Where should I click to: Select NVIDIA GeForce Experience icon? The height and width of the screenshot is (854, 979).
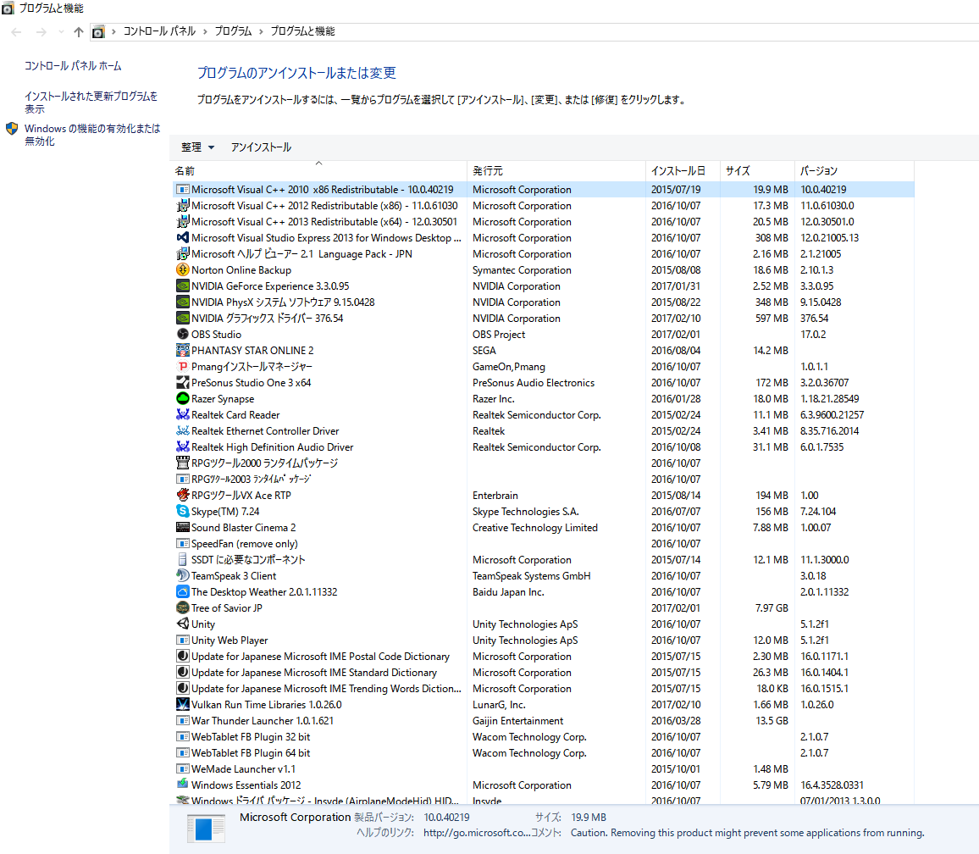point(182,286)
